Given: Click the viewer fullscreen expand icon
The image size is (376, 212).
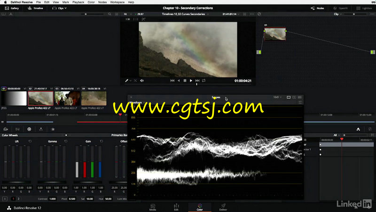Looking at the screenshot, I should [244, 14].
